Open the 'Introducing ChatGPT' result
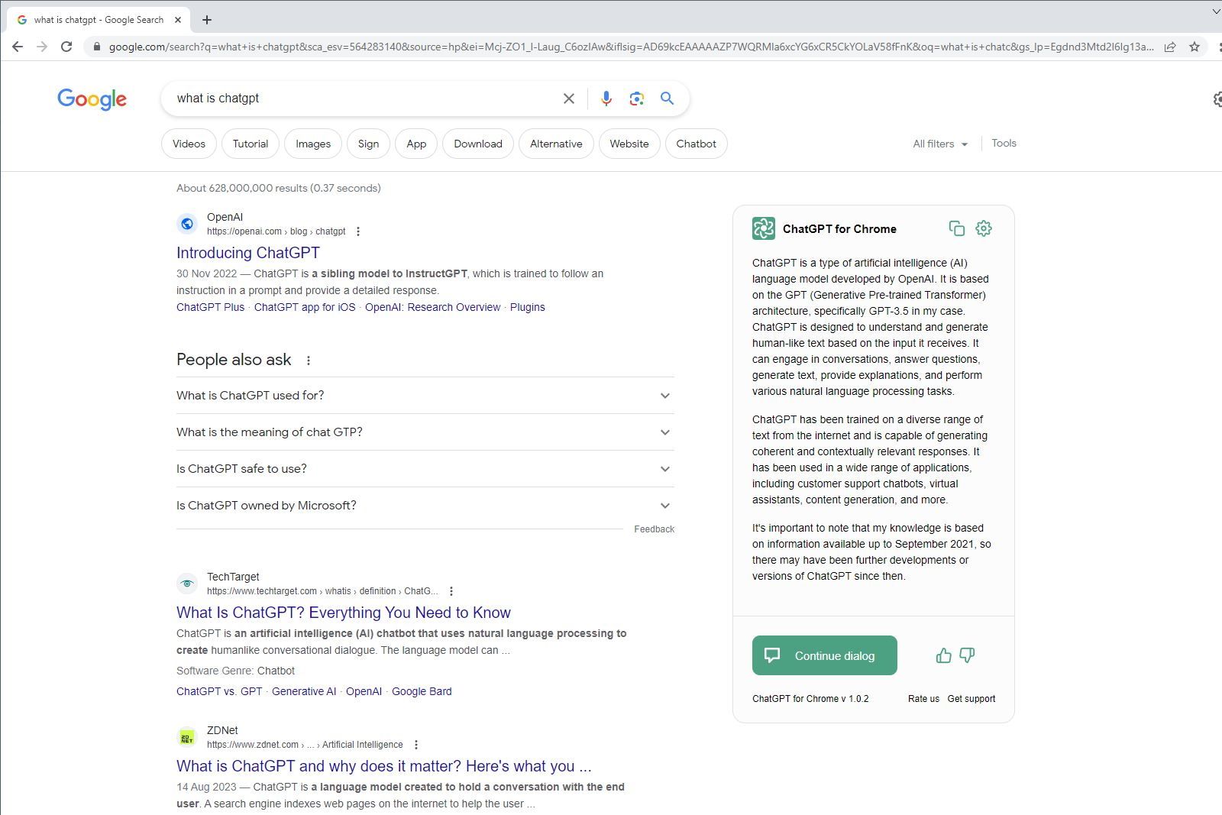This screenshot has height=815, width=1222. [248, 253]
